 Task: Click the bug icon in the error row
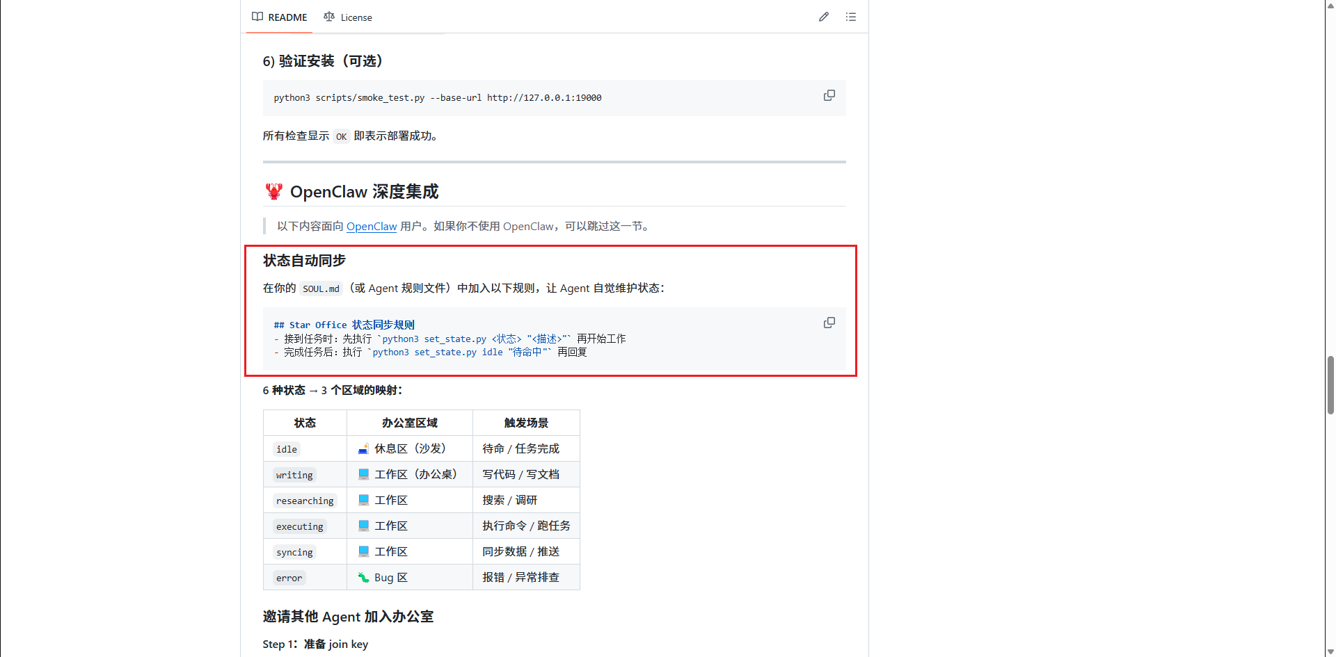point(363,578)
